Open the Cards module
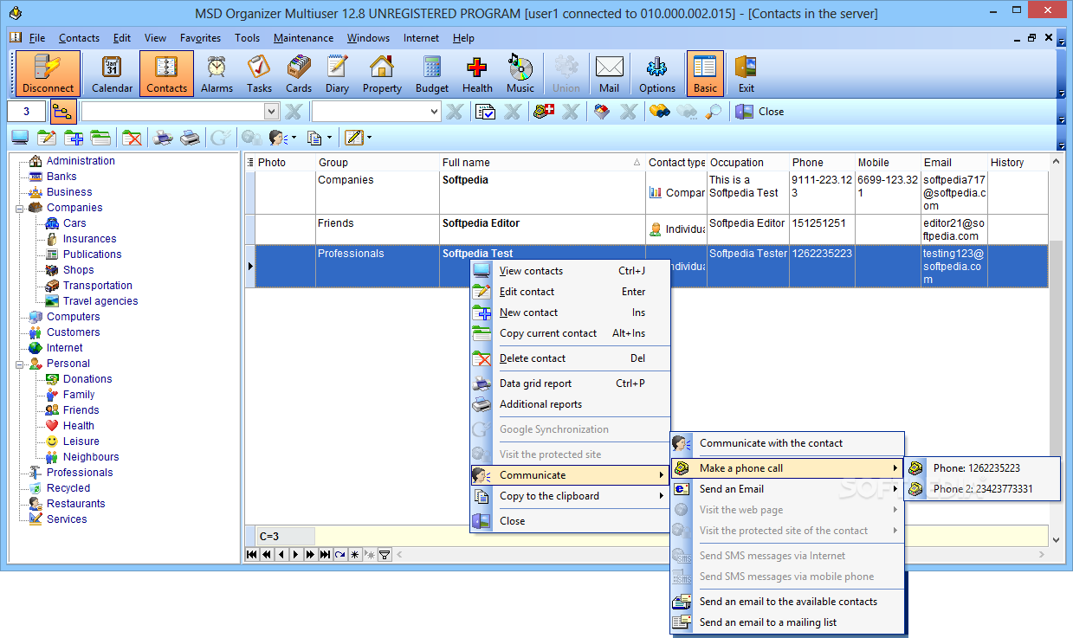 click(x=299, y=74)
